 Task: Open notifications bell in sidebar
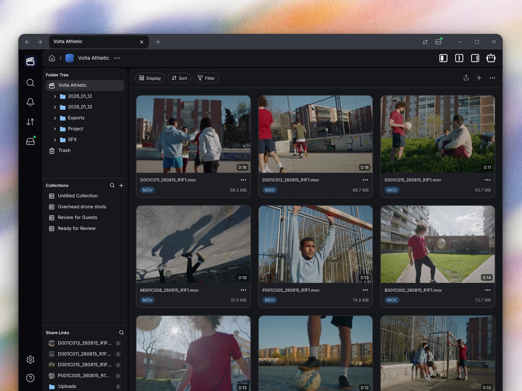coord(30,102)
